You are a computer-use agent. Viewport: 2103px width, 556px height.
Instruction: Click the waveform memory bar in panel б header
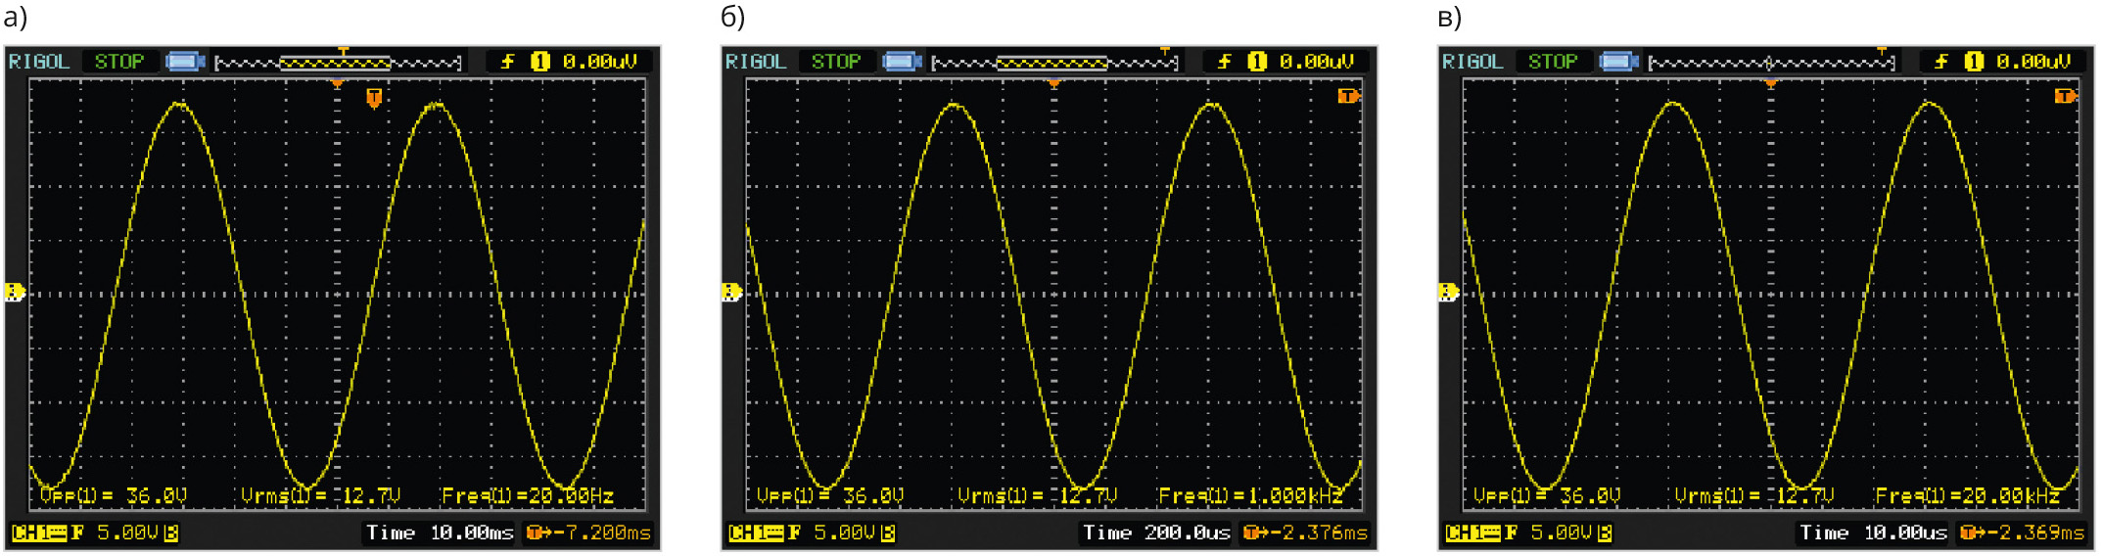1053,63
